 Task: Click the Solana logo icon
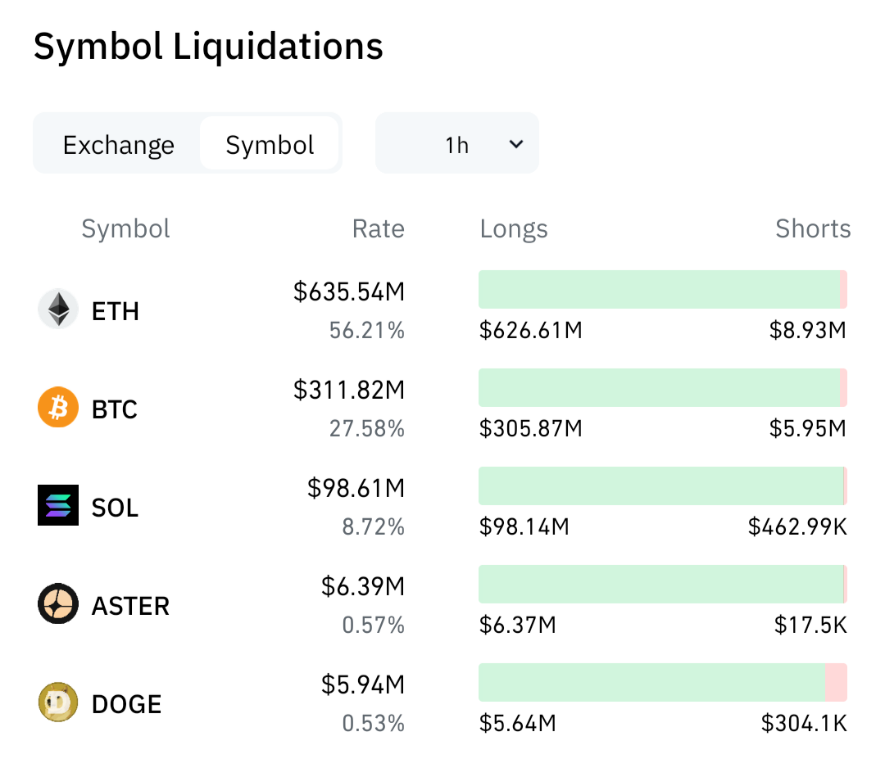58,505
